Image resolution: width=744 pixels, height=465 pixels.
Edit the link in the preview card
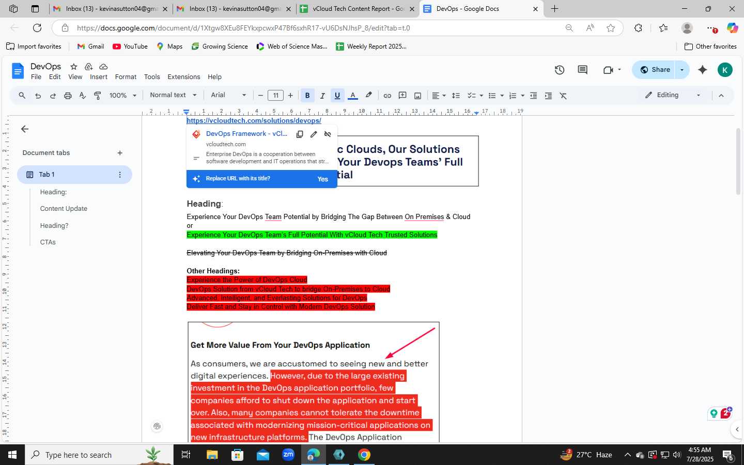(314, 134)
